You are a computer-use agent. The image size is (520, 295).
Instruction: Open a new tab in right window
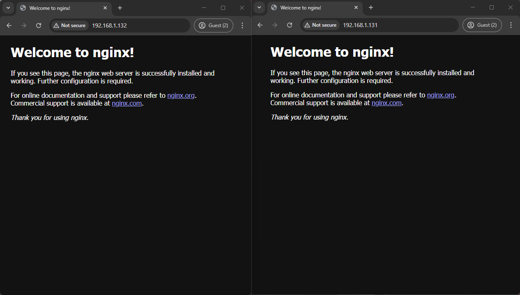pos(371,8)
